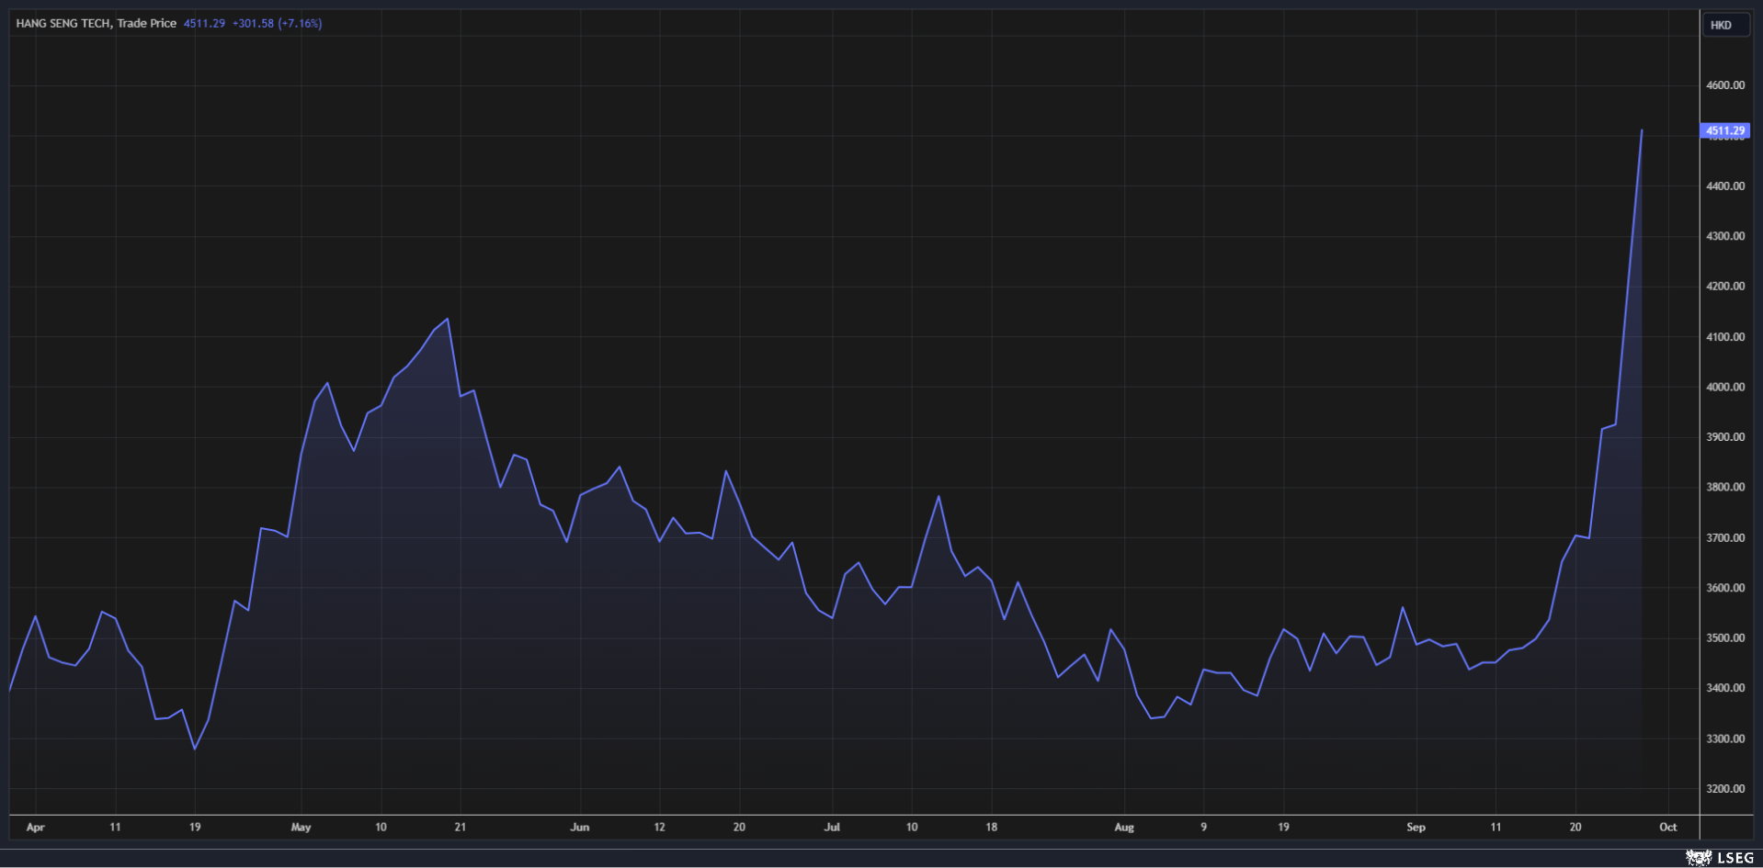This screenshot has height=868, width=1763.
Task: Click the May label on time axis
Action: (x=301, y=828)
